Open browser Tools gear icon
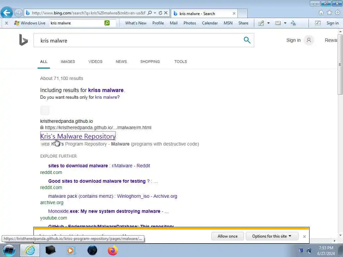The height and width of the screenshot is (257, 343). pos(338,13)
